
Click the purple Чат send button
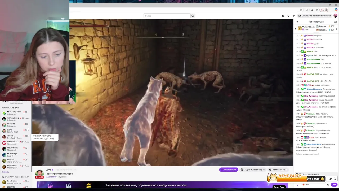(x=334, y=185)
